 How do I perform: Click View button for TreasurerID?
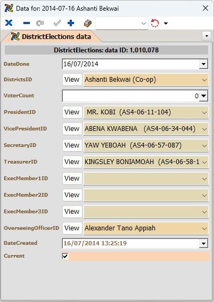pos(72,162)
